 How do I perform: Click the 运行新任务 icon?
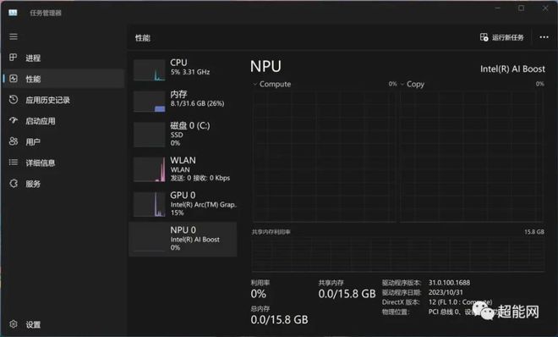point(484,37)
